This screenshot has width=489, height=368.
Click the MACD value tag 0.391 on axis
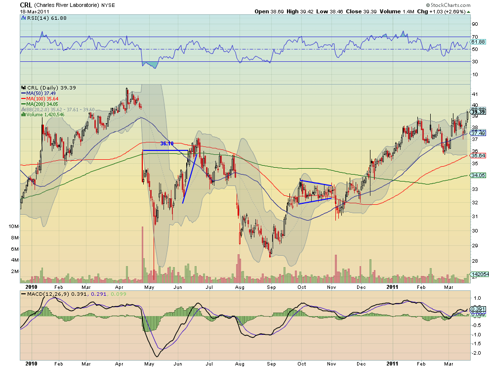click(x=478, y=309)
